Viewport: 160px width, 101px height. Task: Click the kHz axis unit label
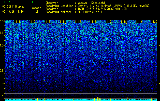tap(2, 20)
